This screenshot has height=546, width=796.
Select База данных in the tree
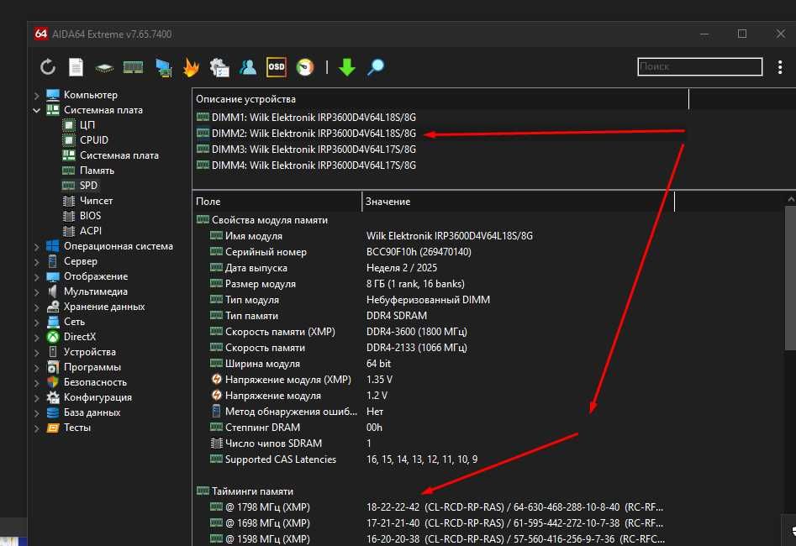[92, 412]
